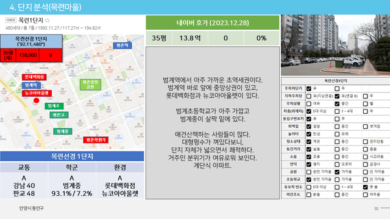Uncheck 5대 이상 in the 차종(외제차) row
390x219 pixels.
(x=309, y=111)
